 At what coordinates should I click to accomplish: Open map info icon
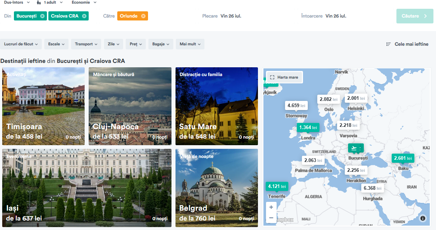click(x=423, y=218)
